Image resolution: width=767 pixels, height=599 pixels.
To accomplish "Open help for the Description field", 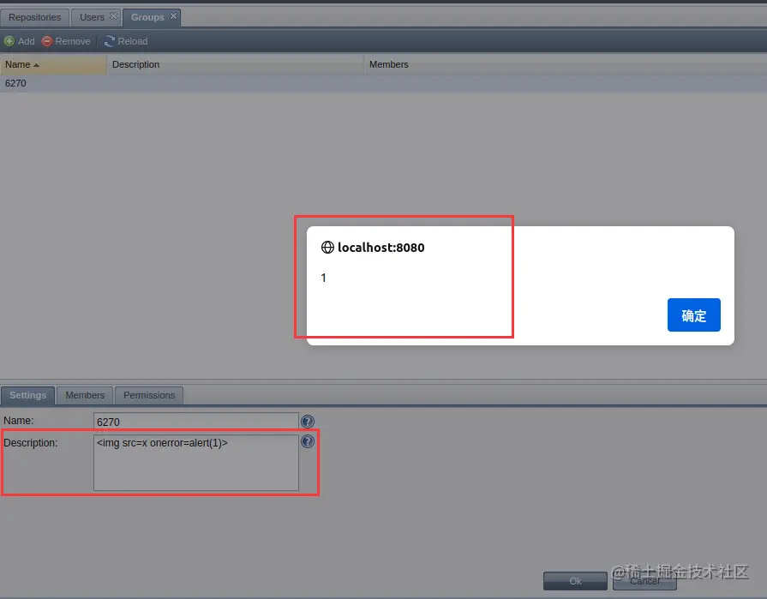I will pos(308,441).
